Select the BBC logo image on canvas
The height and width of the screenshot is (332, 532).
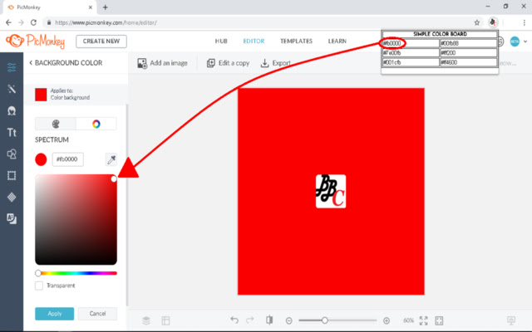click(331, 192)
